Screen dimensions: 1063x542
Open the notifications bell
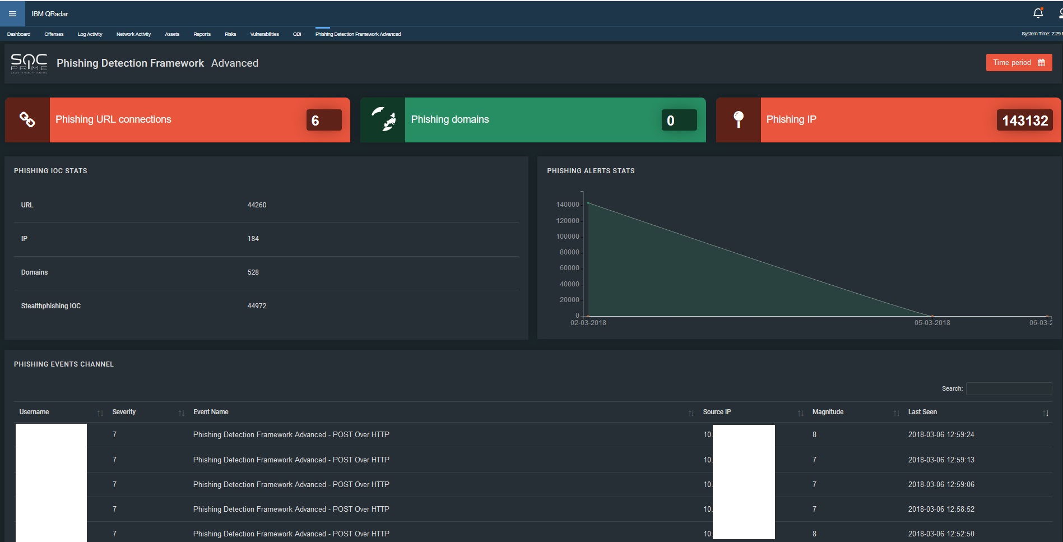pyautogui.click(x=1038, y=13)
